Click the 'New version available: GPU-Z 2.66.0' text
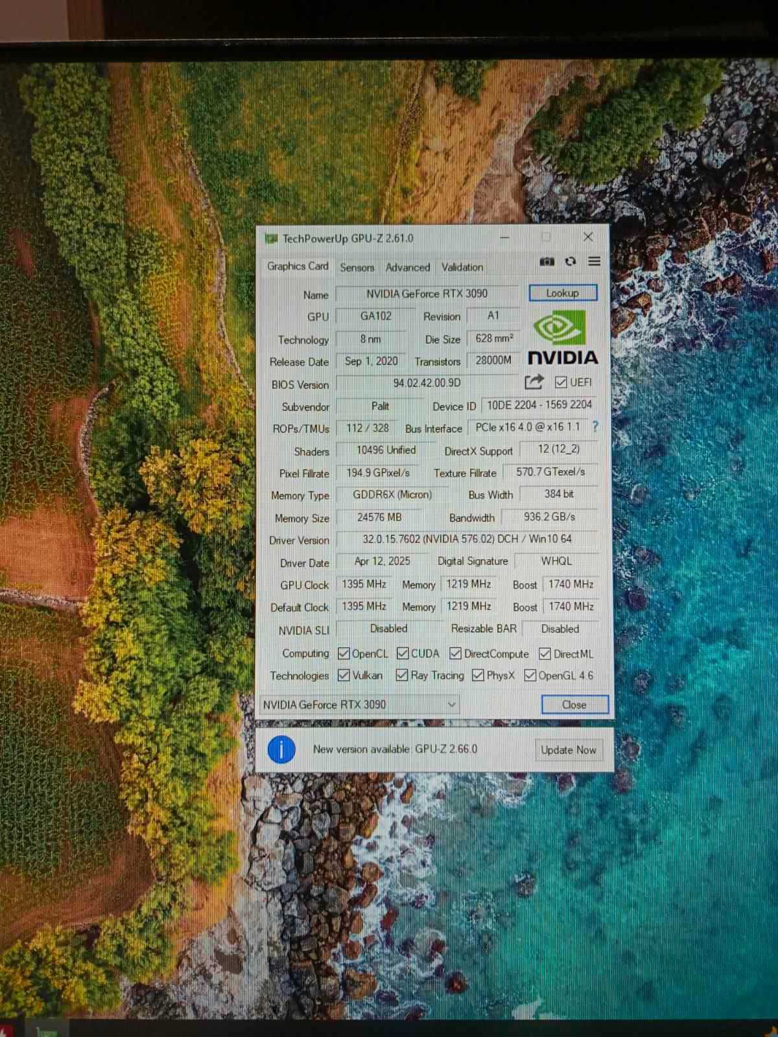 point(395,749)
